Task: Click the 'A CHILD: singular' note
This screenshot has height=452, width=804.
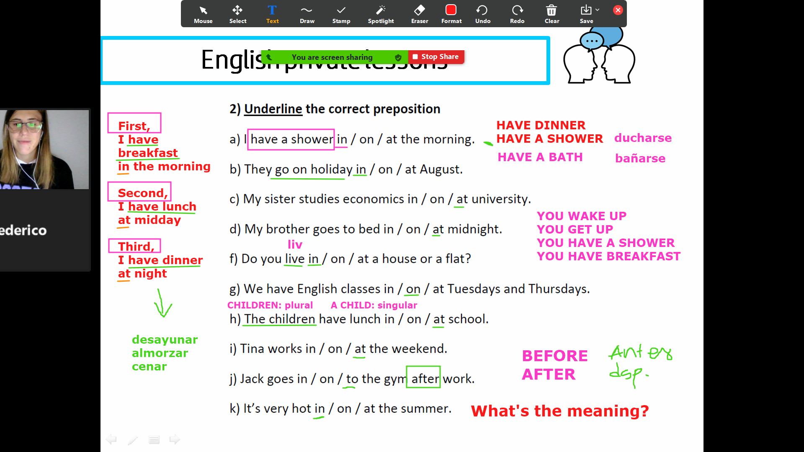Action: tap(374, 305)
